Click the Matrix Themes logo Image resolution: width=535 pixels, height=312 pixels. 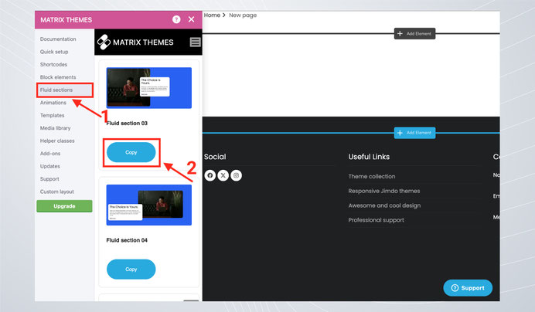[135, 42]
